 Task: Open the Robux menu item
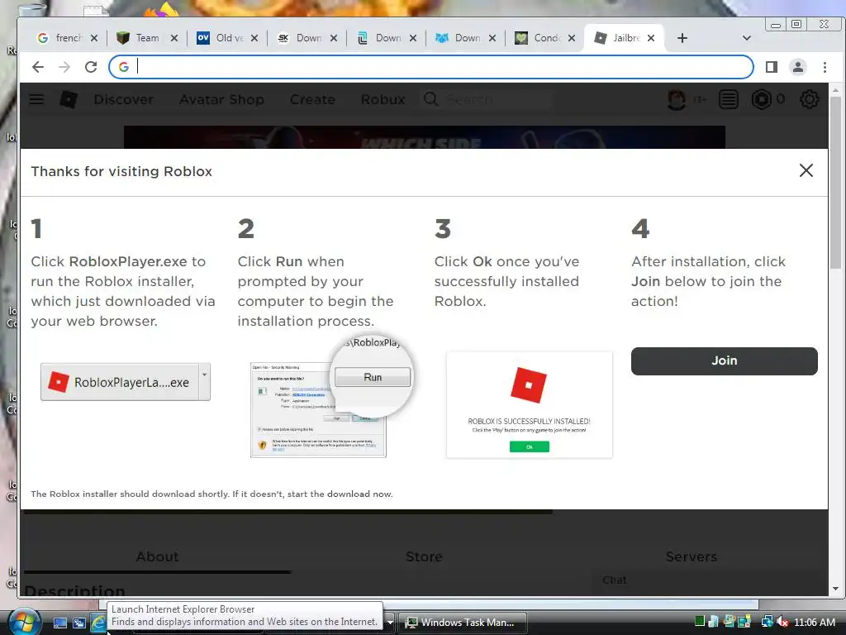pyautogui.click(x=383, y=99)
